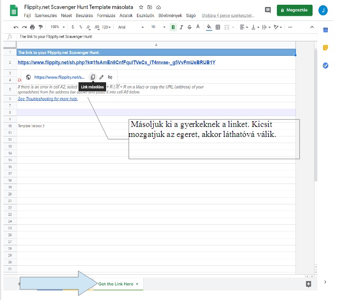Open the font size 10 dropdown
Image resolution: width=343 pixels, height=300 pixels.
158,27
